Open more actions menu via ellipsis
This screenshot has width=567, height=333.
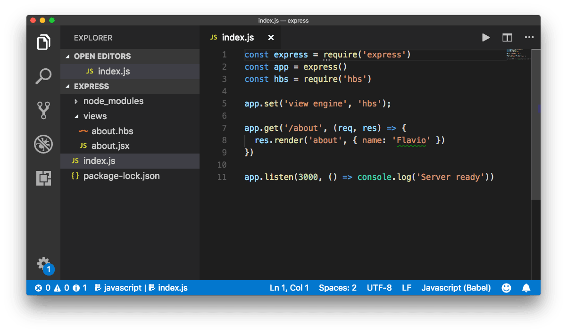[x=529, y=38]
